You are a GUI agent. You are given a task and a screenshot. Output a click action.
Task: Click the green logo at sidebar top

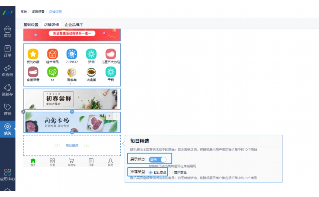click(8, 13)
